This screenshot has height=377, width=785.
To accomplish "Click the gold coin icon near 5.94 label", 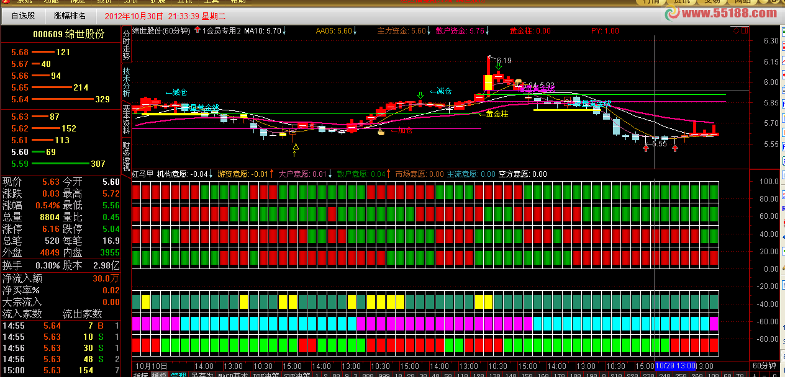I will [519, 81].
